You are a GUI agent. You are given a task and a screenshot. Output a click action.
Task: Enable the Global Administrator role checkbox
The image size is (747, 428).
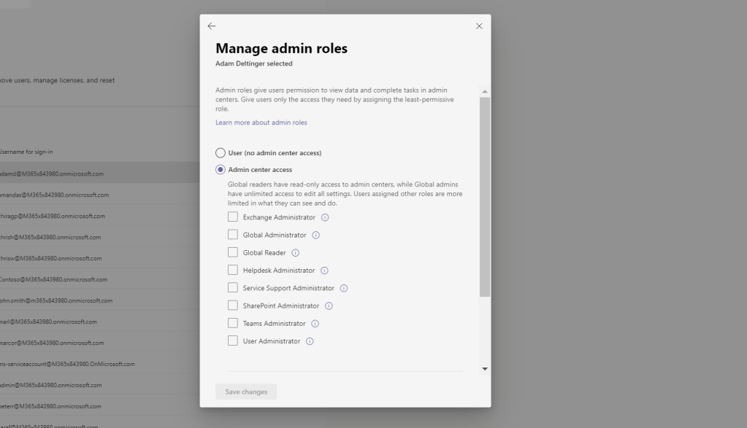(x=233, y=235)
